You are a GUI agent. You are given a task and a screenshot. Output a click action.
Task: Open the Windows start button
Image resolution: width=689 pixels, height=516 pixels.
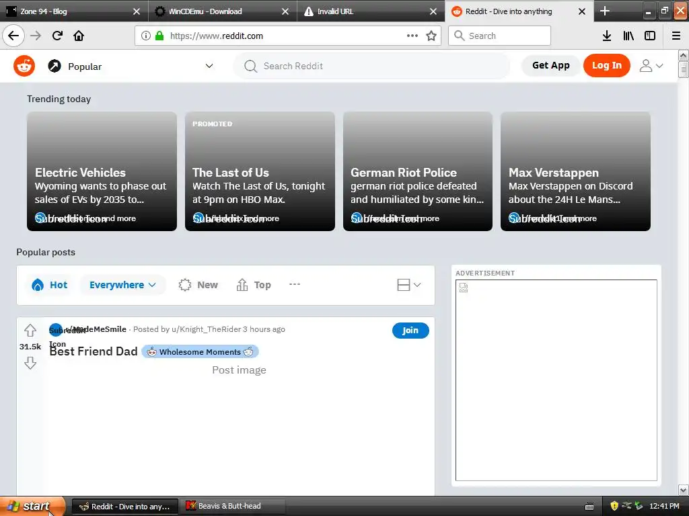pos(32,506)
